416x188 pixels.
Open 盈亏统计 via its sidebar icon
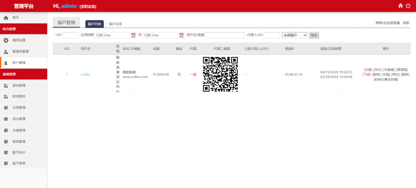pos(6,153)
